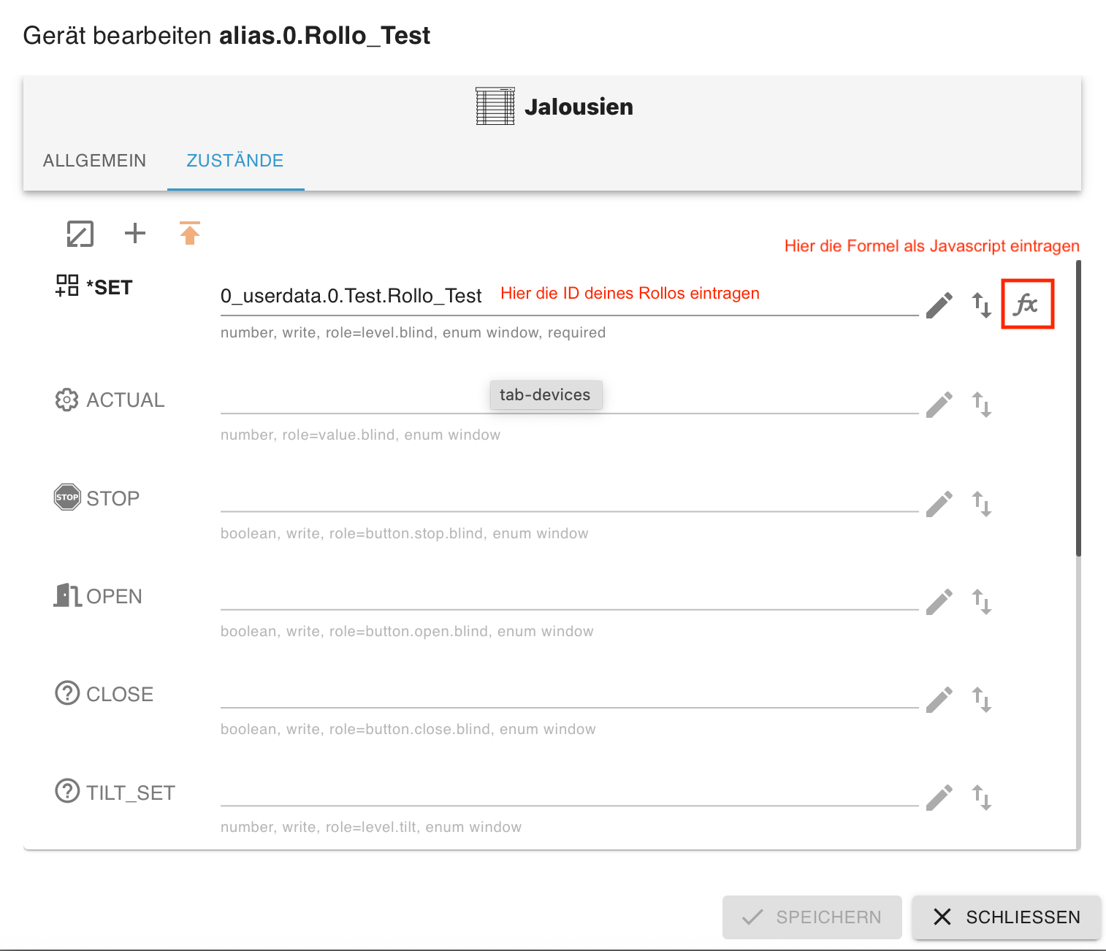
Task: Select the ZUSTÄNDE tab
Action: pyautogui.click(x=235, y=161)
